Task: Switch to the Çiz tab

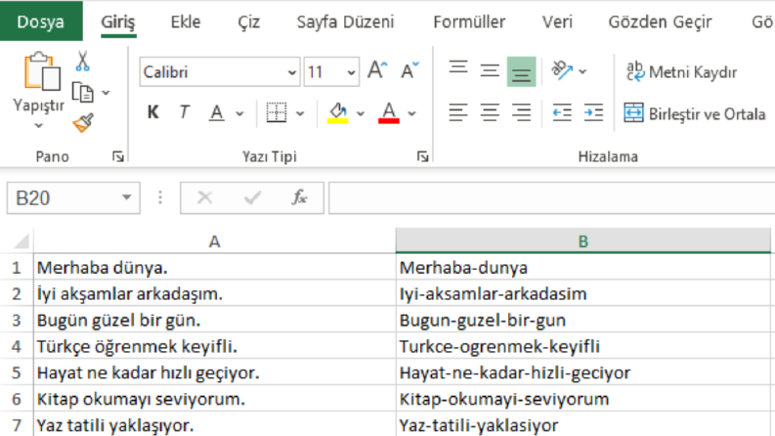Action: point(248,22)
